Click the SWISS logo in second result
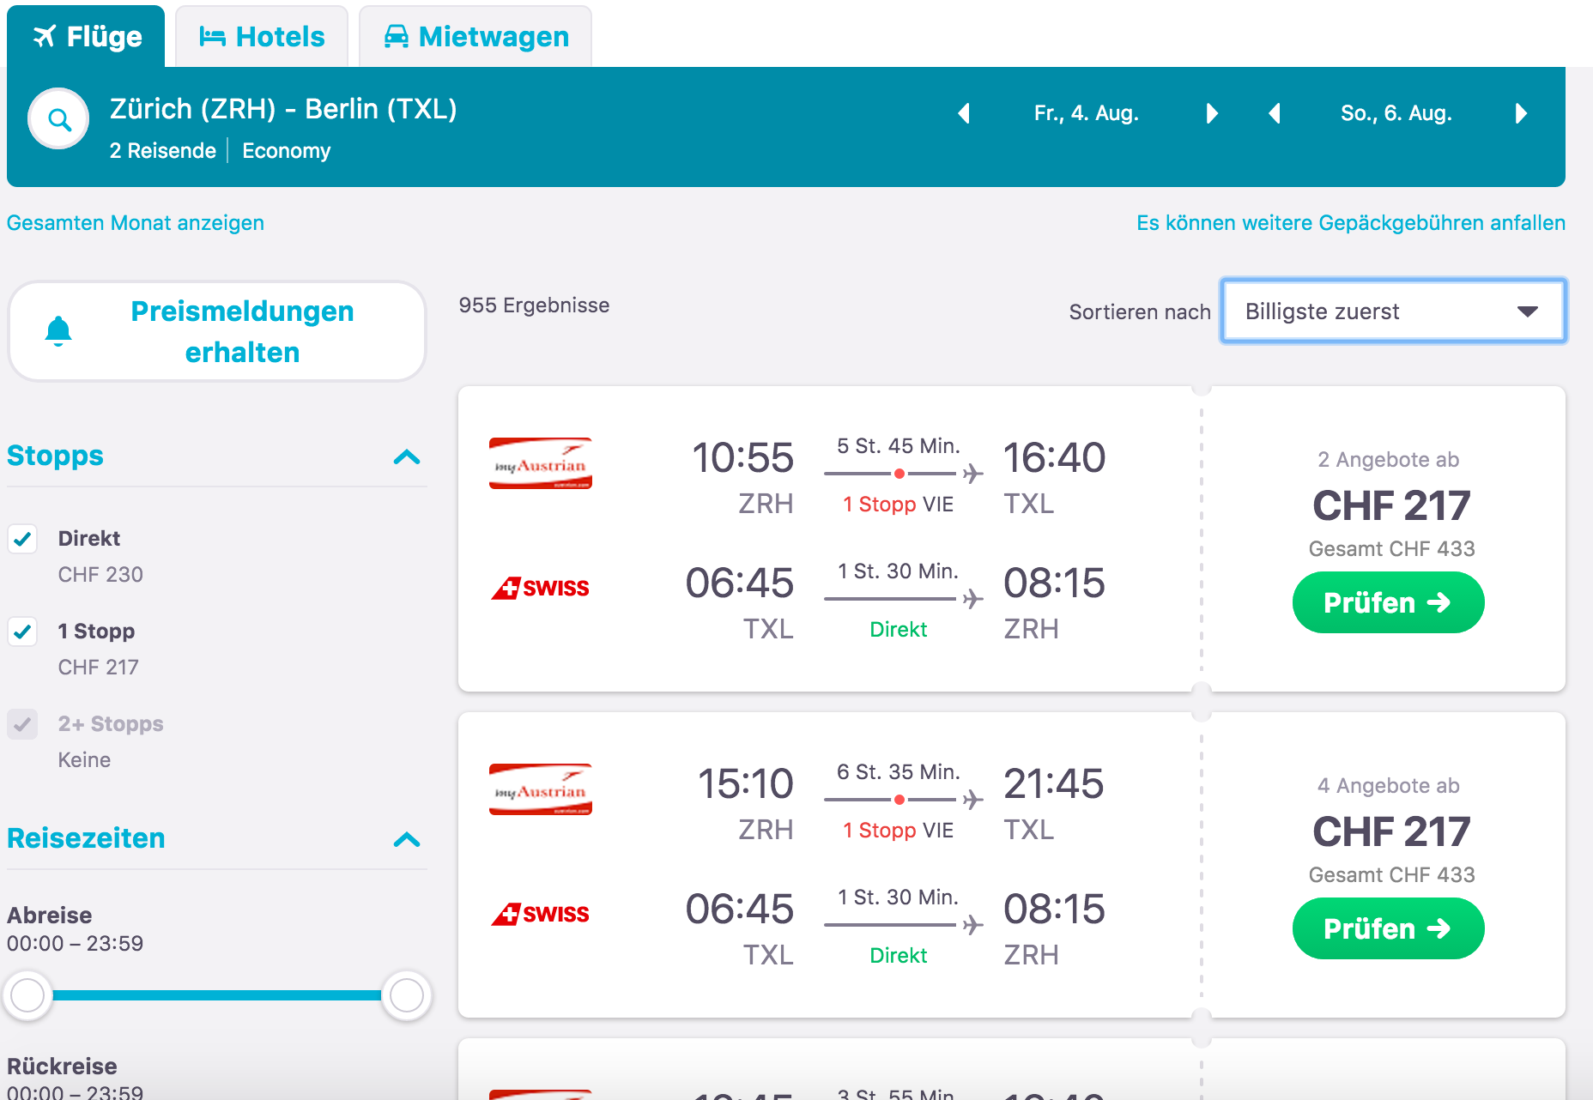This screenshot has height=1100, width=1593. click(541, 914)
